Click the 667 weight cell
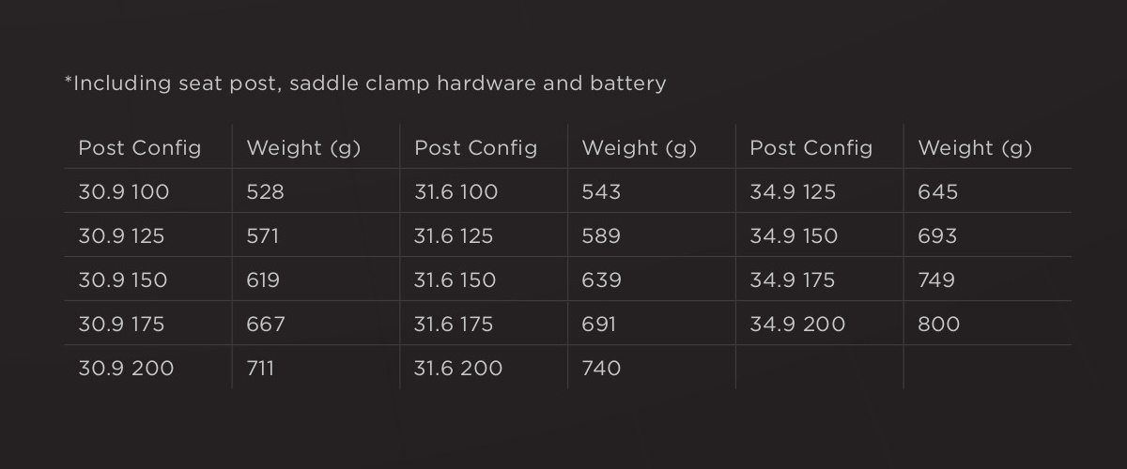 266,325
